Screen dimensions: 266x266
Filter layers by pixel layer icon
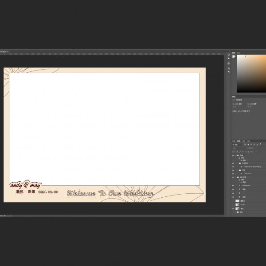pyautogui.click(x=245, y=145)
